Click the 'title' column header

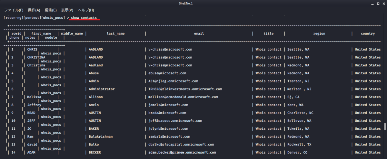[x=268, y=33]
